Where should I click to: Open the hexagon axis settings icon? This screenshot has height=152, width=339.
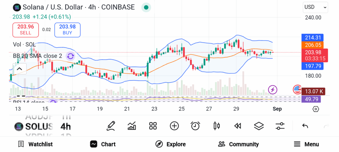(x=315, y=109)
